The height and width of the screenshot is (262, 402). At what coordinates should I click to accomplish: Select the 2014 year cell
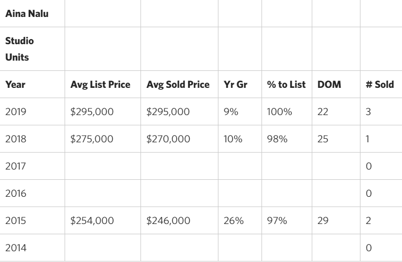pyautogui.click(x=32, y=248)
